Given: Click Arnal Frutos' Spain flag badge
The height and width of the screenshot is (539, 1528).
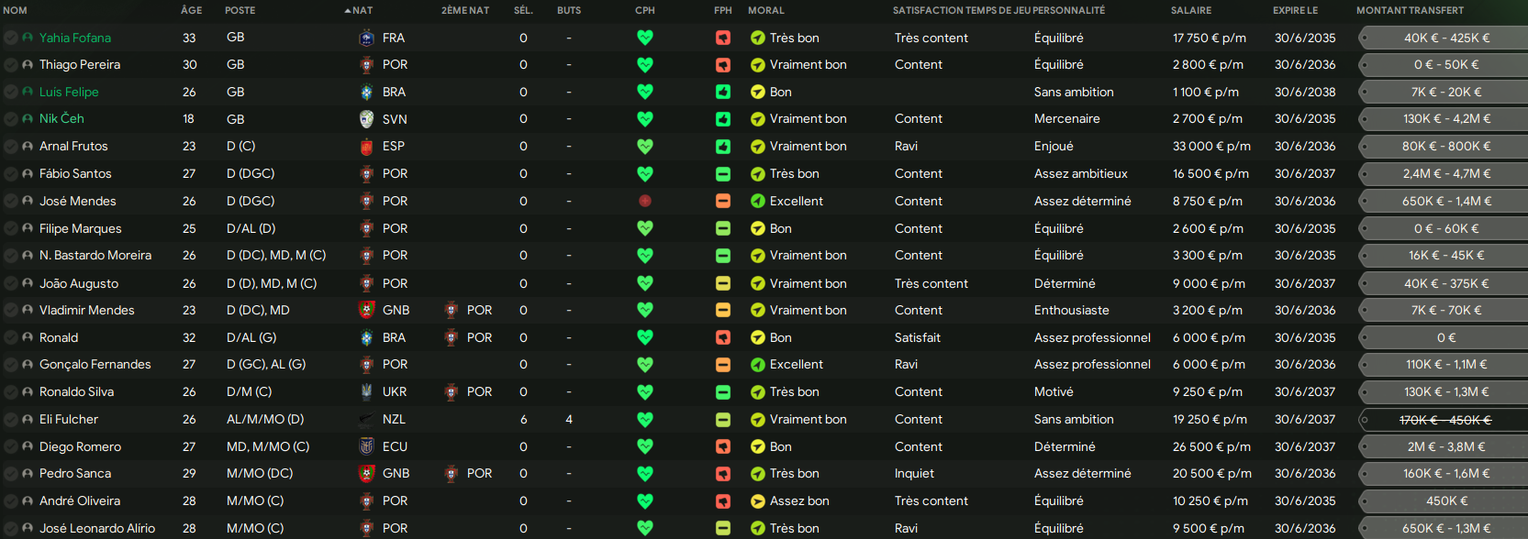Looking at the screenshot, I should click(x=366, y=147).
